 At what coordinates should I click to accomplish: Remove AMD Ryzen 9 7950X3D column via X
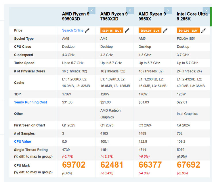pos(130,11)
